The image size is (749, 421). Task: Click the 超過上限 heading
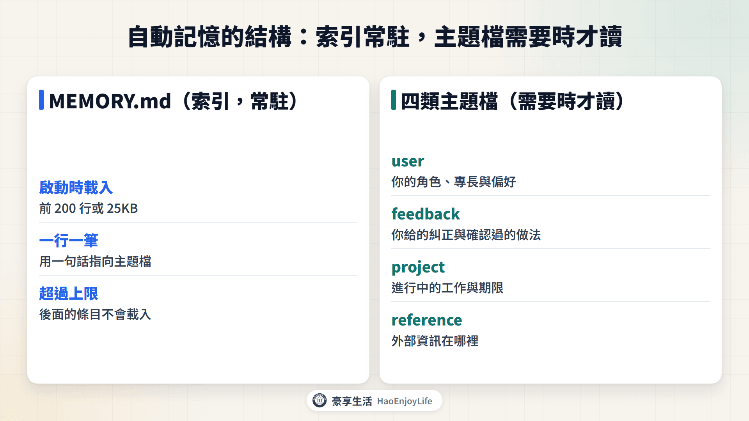(x=69, y=294)
